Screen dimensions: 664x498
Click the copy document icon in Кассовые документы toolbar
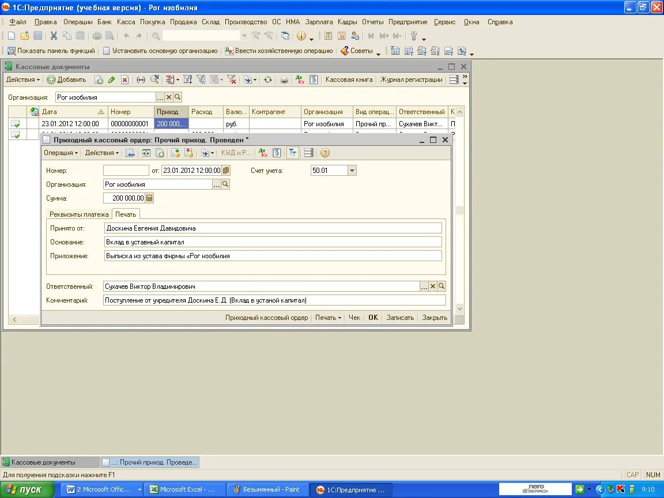99,80
